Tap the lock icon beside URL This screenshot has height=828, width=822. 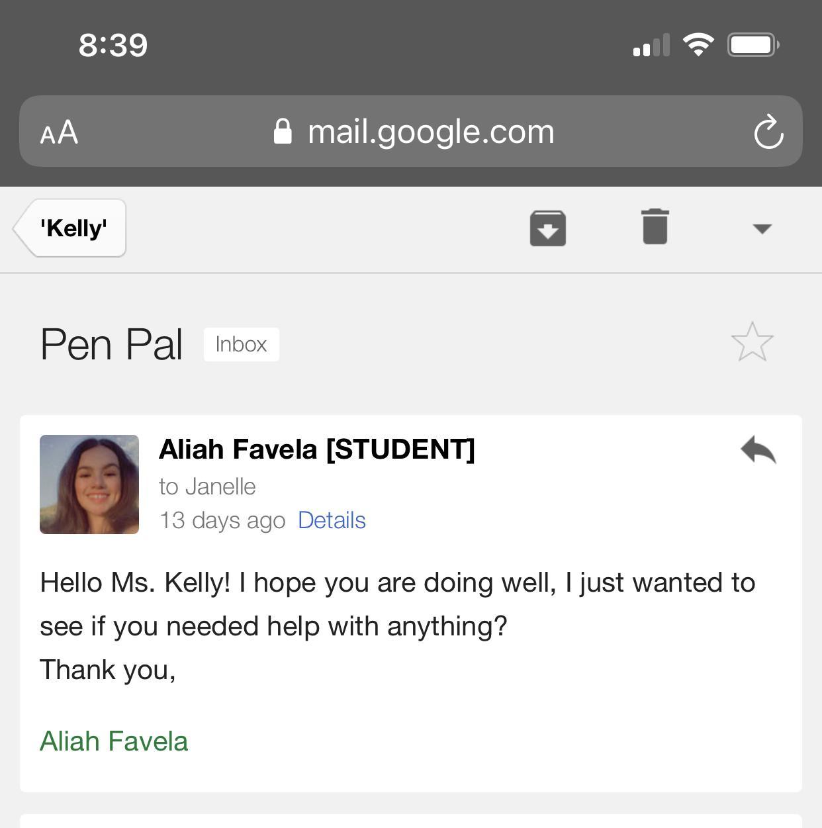283,132
